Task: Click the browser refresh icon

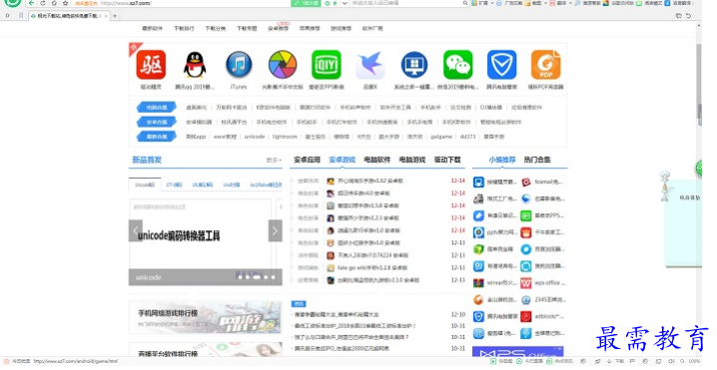Action: [x=43, y=3]
